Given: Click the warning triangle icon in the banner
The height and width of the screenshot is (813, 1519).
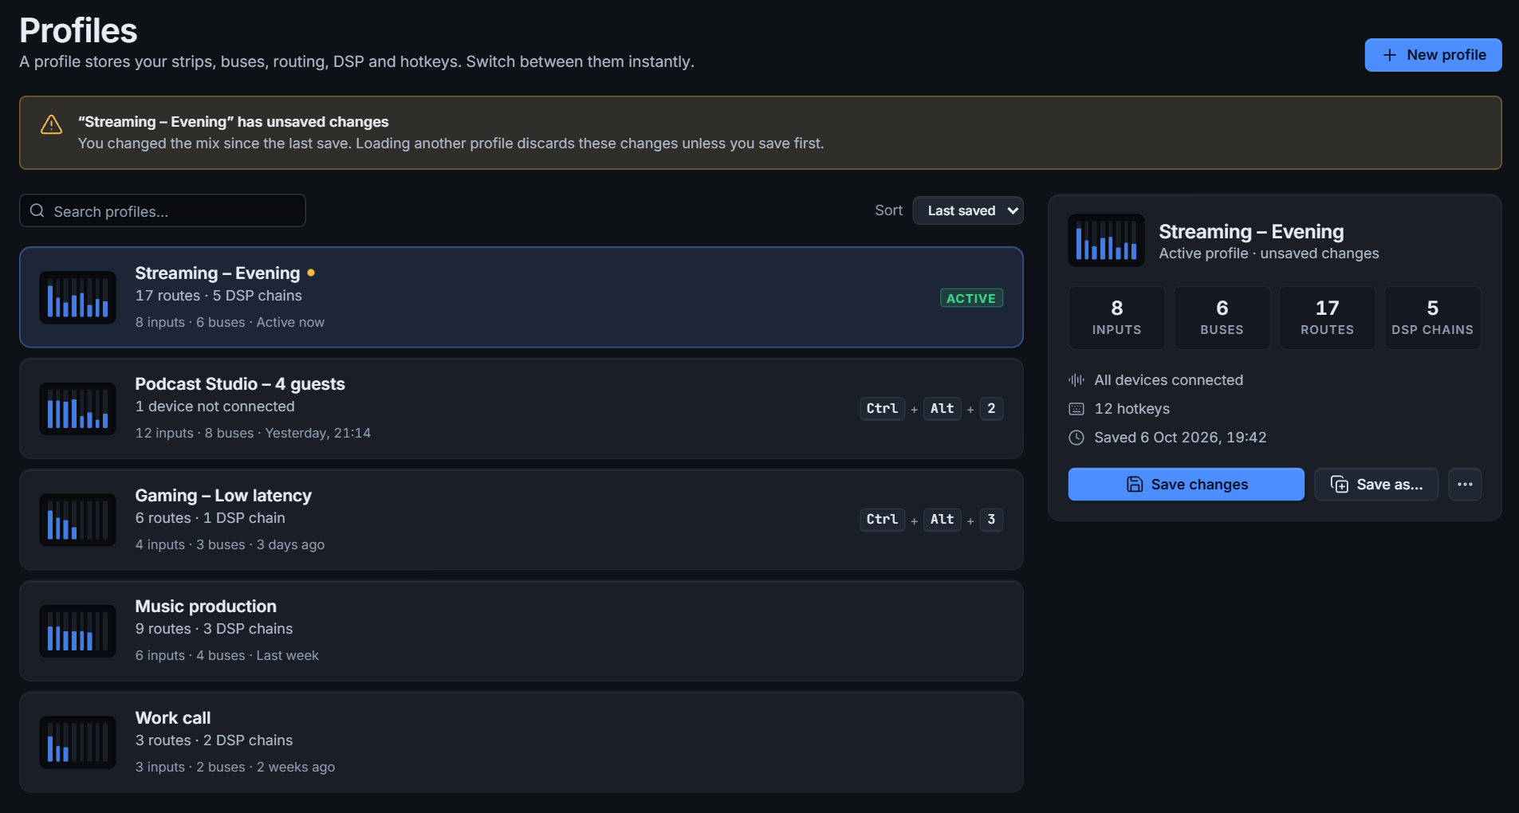Looking at the screenshot, I should tap(52, 124).
